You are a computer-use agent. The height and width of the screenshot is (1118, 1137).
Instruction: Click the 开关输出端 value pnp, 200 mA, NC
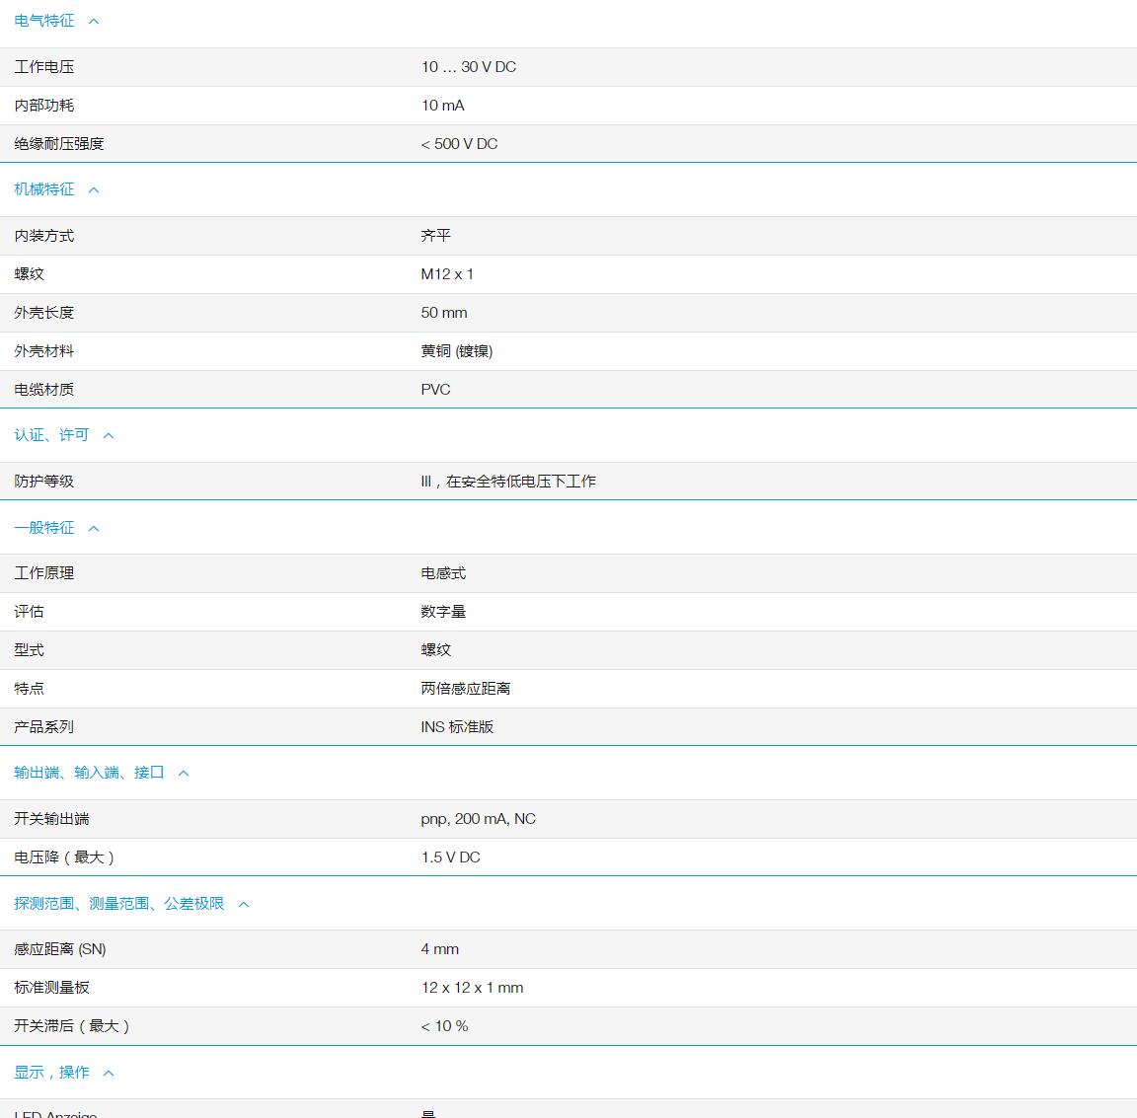(478, 819)
